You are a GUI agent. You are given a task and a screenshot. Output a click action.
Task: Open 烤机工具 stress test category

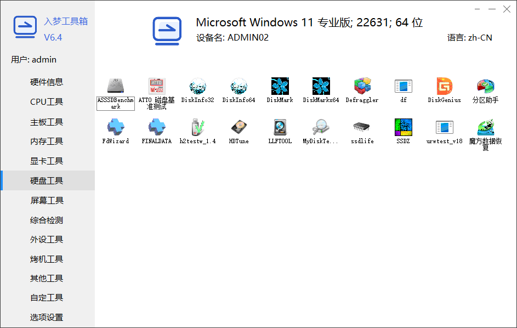coord(47,259)
